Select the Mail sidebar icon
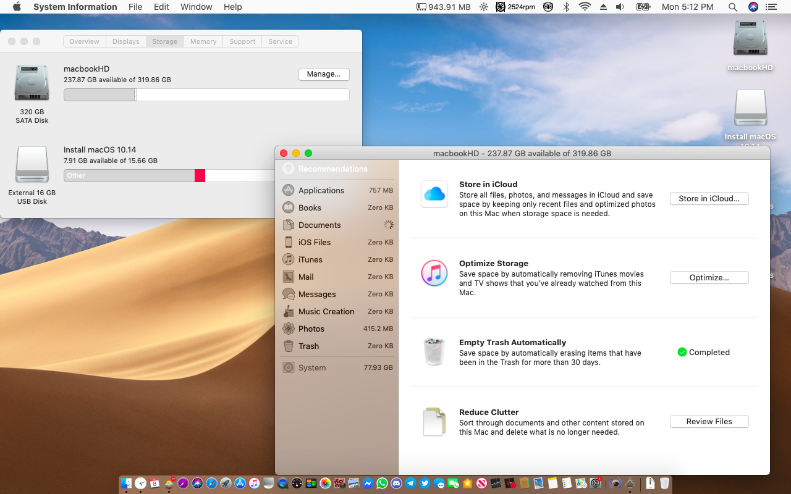 tap(288, 277)
